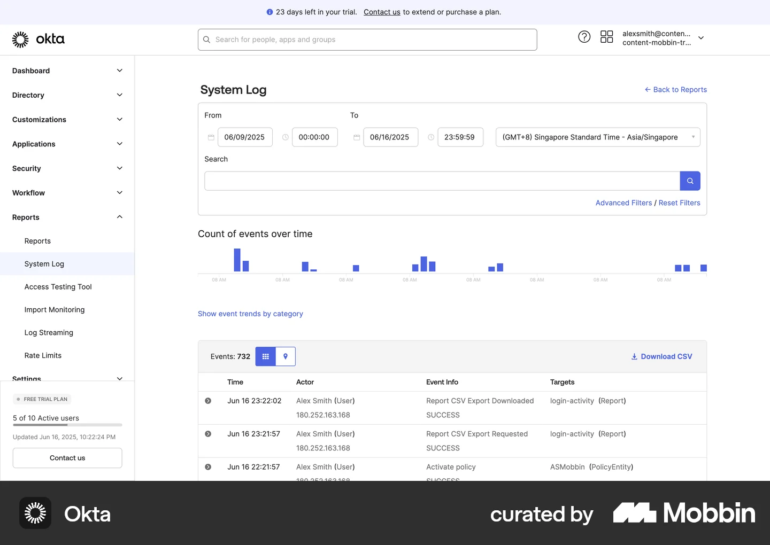Click the Okta logo

coord(38,39)
